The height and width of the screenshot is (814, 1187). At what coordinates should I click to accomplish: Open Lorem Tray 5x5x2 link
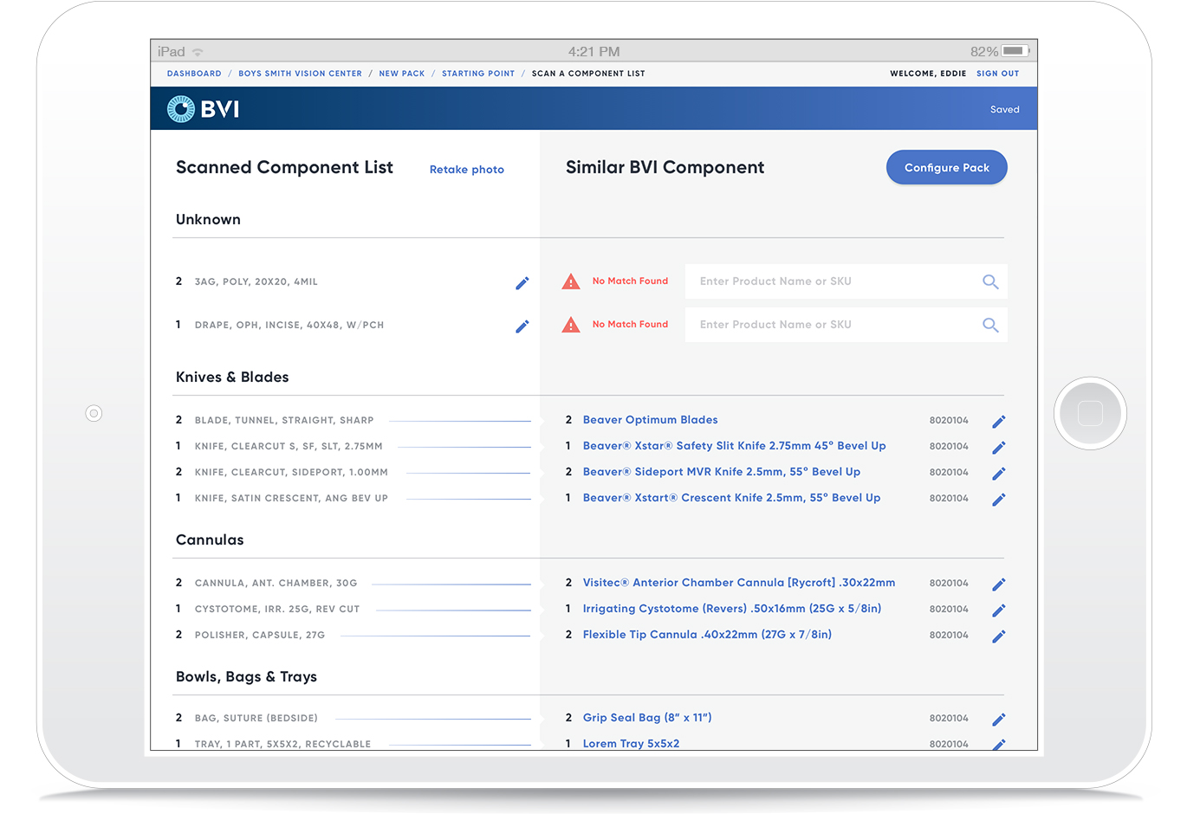click(x=631, y=744)
